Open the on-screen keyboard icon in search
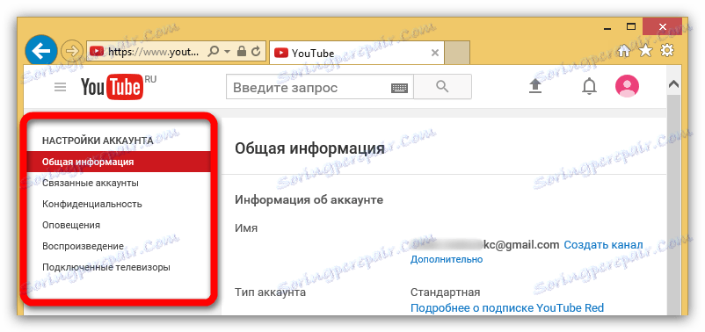The width and height of the screenshot is (705, 332). 399,88
